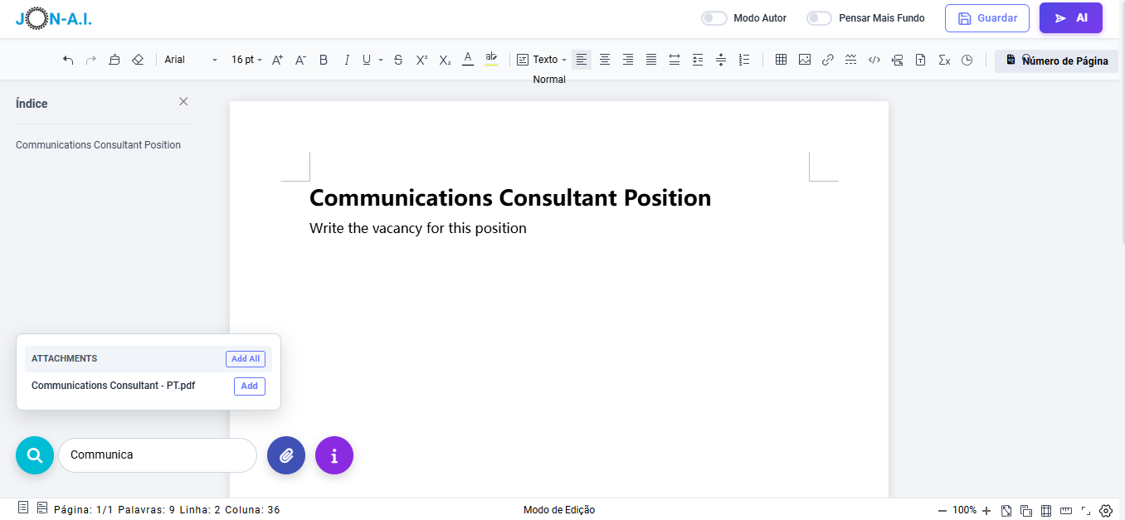Click the search field containing Communica
Viewport: 1125px width, 520px height.
coord(158,455)
